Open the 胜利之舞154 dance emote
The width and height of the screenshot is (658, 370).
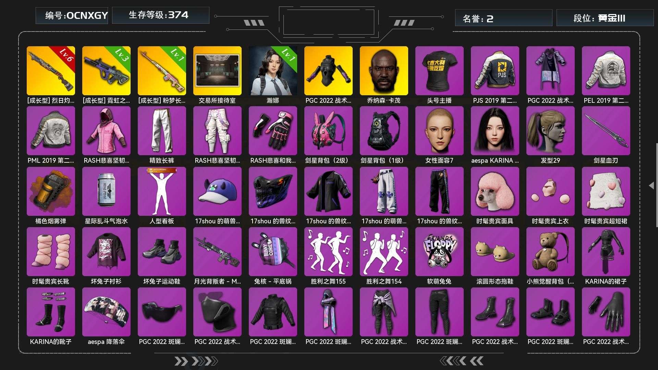click(384, 251)
